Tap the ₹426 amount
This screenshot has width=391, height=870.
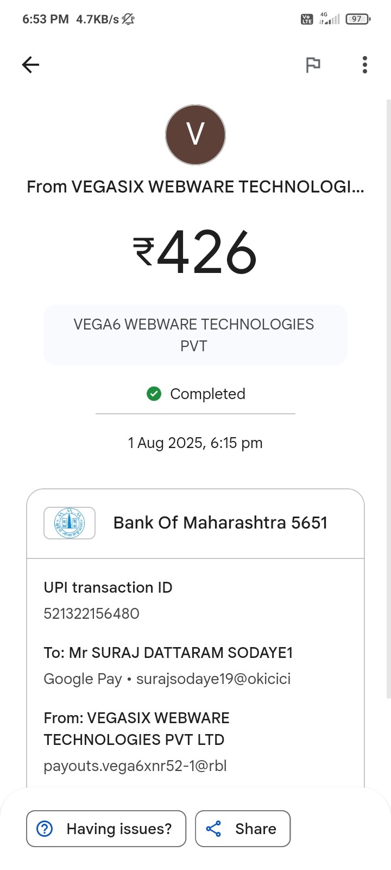tap(195, 252)
